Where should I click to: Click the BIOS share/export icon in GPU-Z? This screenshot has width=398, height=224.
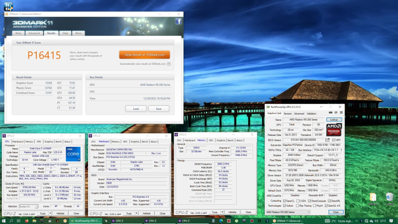tap(327, 140)
